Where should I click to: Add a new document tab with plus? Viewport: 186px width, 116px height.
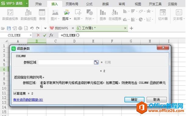pyautogui.click(x=131, y=28)
